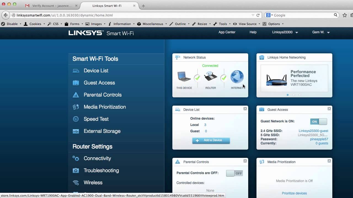Click the Linksys Home Networking header icon
The image size is (353, 198).
pyautogui.click(x=262, y=57)
